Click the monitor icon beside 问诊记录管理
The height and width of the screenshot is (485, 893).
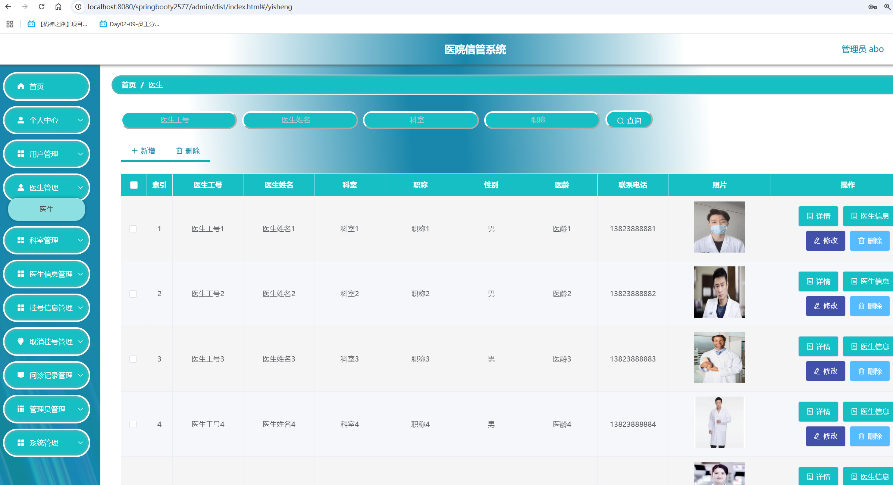21,375
